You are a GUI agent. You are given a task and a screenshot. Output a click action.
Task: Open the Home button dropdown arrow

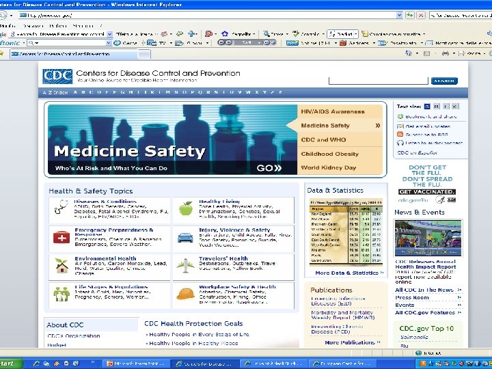pyautogui.click(x=417, y=54)
